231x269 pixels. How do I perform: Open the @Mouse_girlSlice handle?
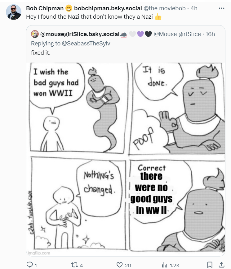(x=177, y=34)
